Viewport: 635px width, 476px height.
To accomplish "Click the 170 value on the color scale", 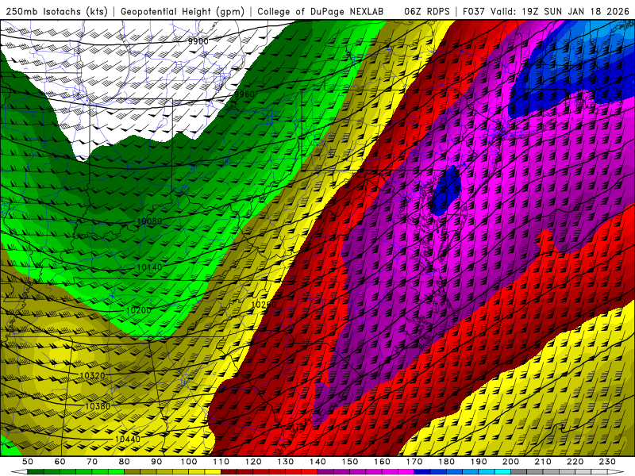I will 414,462.
